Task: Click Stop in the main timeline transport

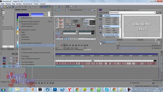Action: pyautogui.click(x=42, y=83)
